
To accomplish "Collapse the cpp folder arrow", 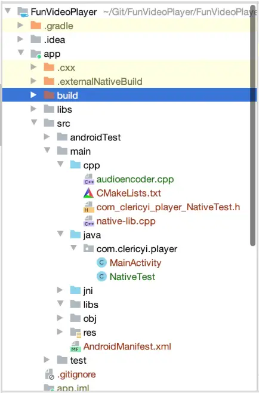I will pos(60,164).
